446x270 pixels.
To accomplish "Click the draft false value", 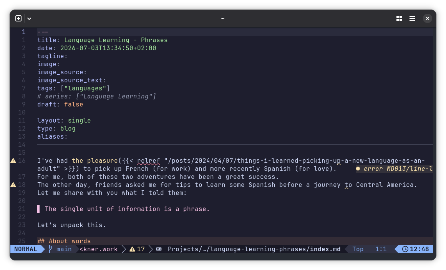I will pyautogui.click(x=73, y=105).
